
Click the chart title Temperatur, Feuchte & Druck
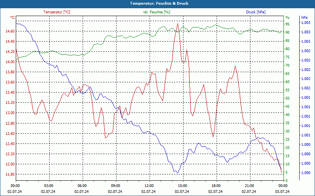[159, 4]
